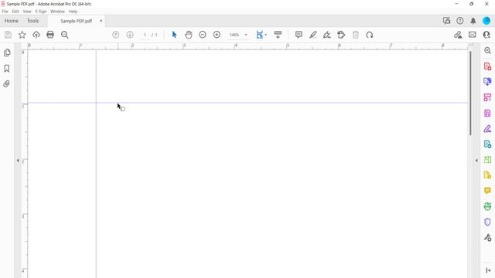Click the vertical scrollbar thumb

470,93
